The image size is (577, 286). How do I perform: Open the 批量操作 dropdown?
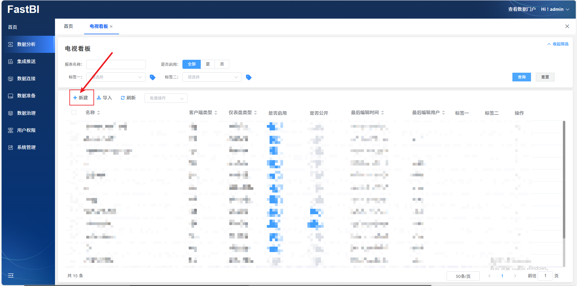point(166,98)
